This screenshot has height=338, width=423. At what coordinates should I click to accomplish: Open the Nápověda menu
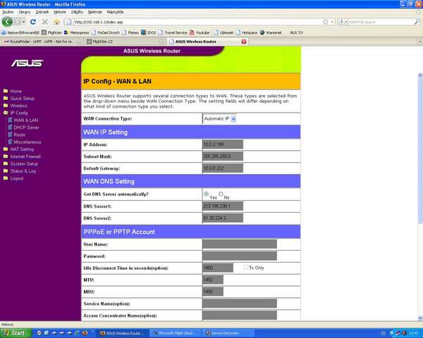[115, 12]
